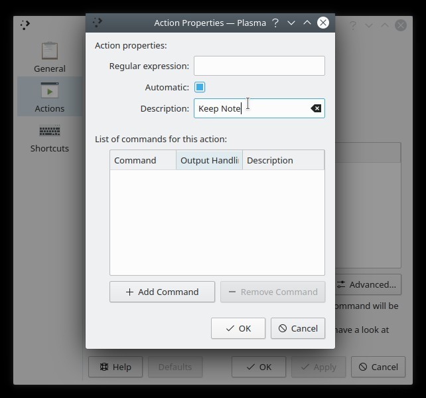Screen dimensions: 426x398
Task: Open Advanced options in background window
Action: pyautogui.click(x=368, y=284)
